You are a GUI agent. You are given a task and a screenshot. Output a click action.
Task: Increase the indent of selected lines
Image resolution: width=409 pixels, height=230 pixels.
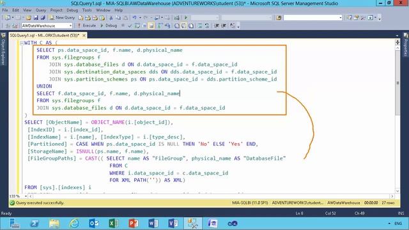coord(224,26)
